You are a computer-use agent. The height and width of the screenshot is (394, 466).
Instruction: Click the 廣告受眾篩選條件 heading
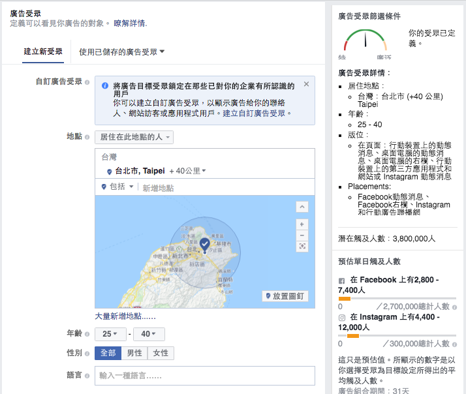tap(369, 16)
